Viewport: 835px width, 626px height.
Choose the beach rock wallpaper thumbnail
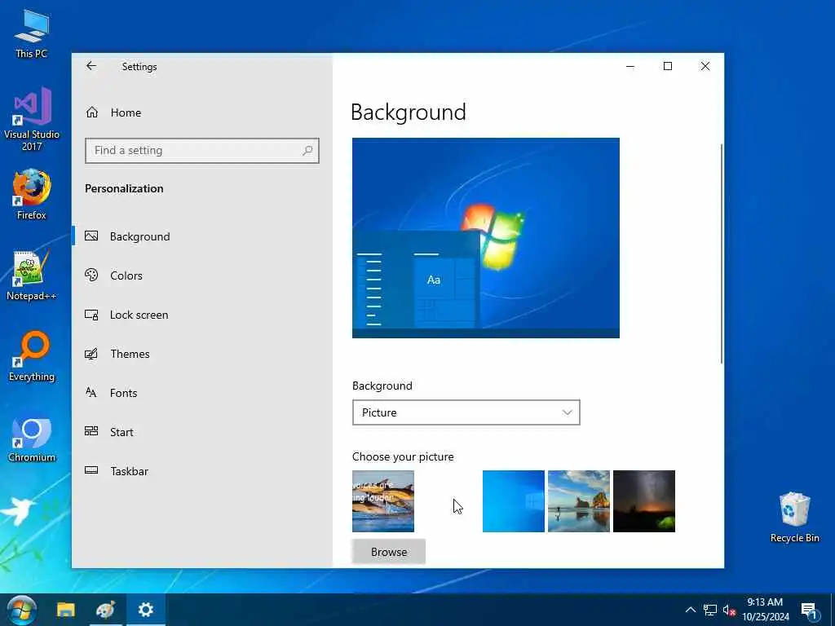[x=579, y=501]
